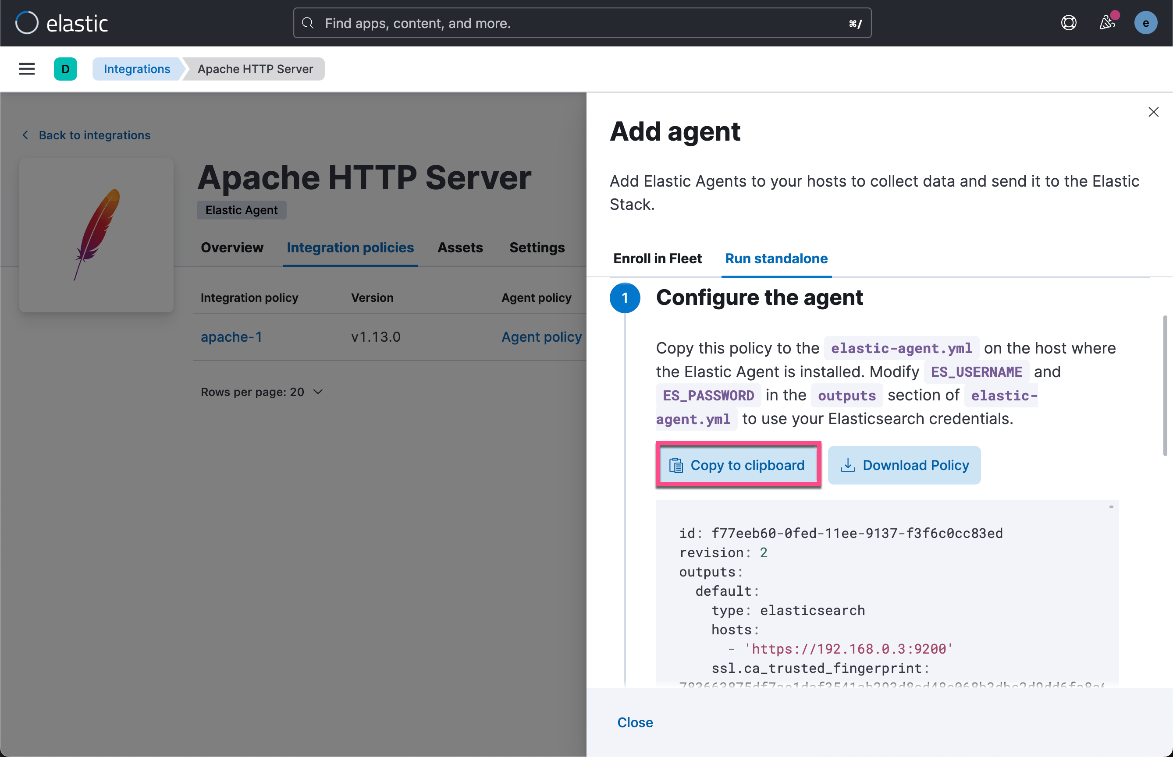The width and height of the screenshot is (1173, 757).
Task: Open the newsfeed celebration icon
Action: click(x=1107, y=23)
